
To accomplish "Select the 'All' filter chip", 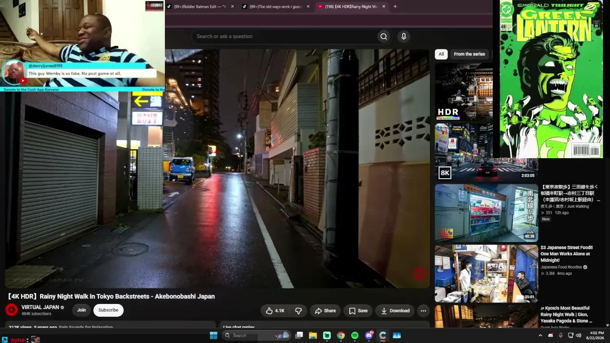I will click(441, 54).
